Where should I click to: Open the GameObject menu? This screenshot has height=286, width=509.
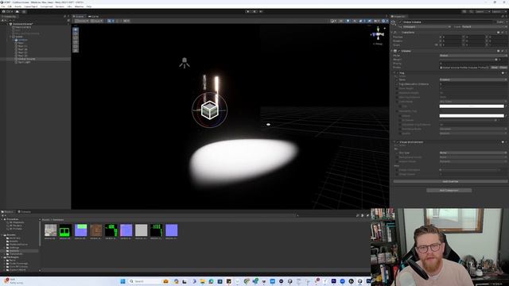pos(31,6)
